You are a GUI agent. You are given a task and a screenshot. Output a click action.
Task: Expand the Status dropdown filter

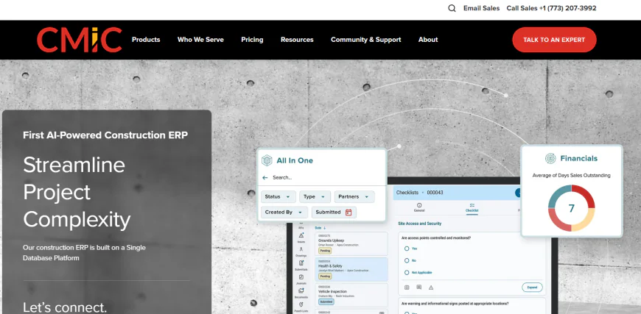279,197
